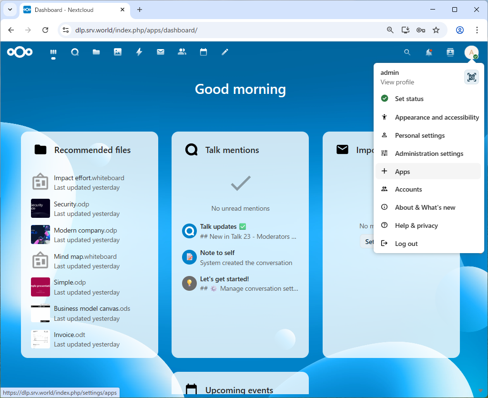The width and height of the screenshot is (488, 398).
Task: Open the Nextcloud logo home link
Action: tap(20, 52)
